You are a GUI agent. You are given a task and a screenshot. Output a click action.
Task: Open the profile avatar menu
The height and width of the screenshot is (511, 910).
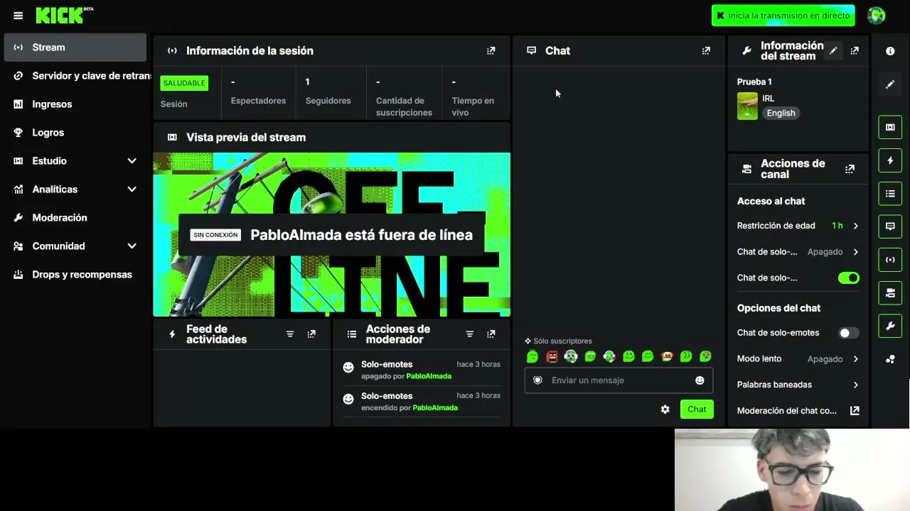pos(876,15)
